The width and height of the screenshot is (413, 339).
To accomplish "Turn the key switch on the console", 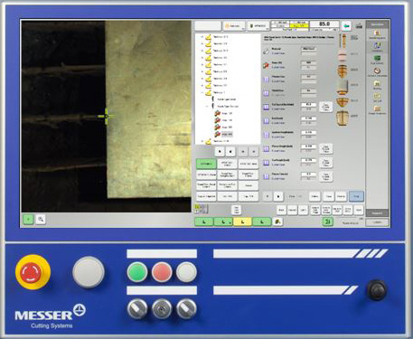I will (x=162, y=309).
